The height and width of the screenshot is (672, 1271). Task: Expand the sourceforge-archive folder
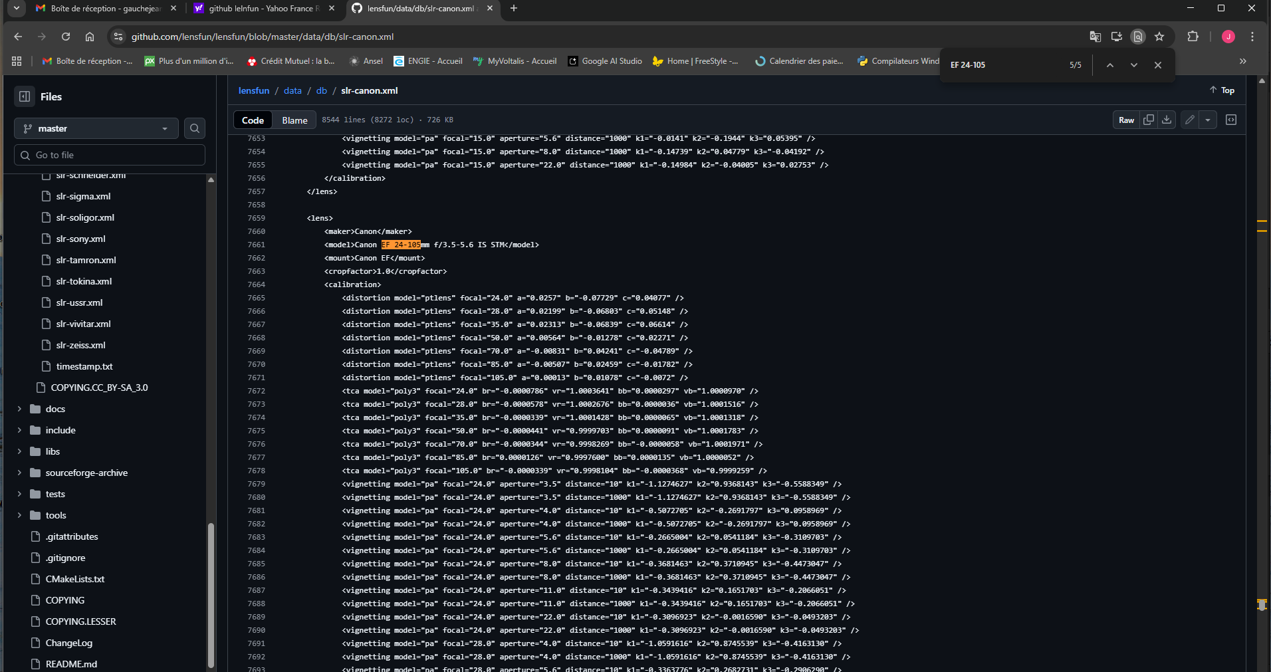[x=19, y=473]
